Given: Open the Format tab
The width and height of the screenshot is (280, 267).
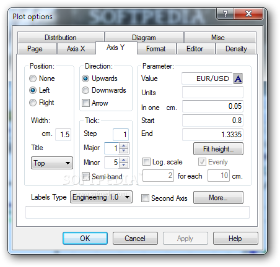Looking at the screenshot, I should [157, 49].
